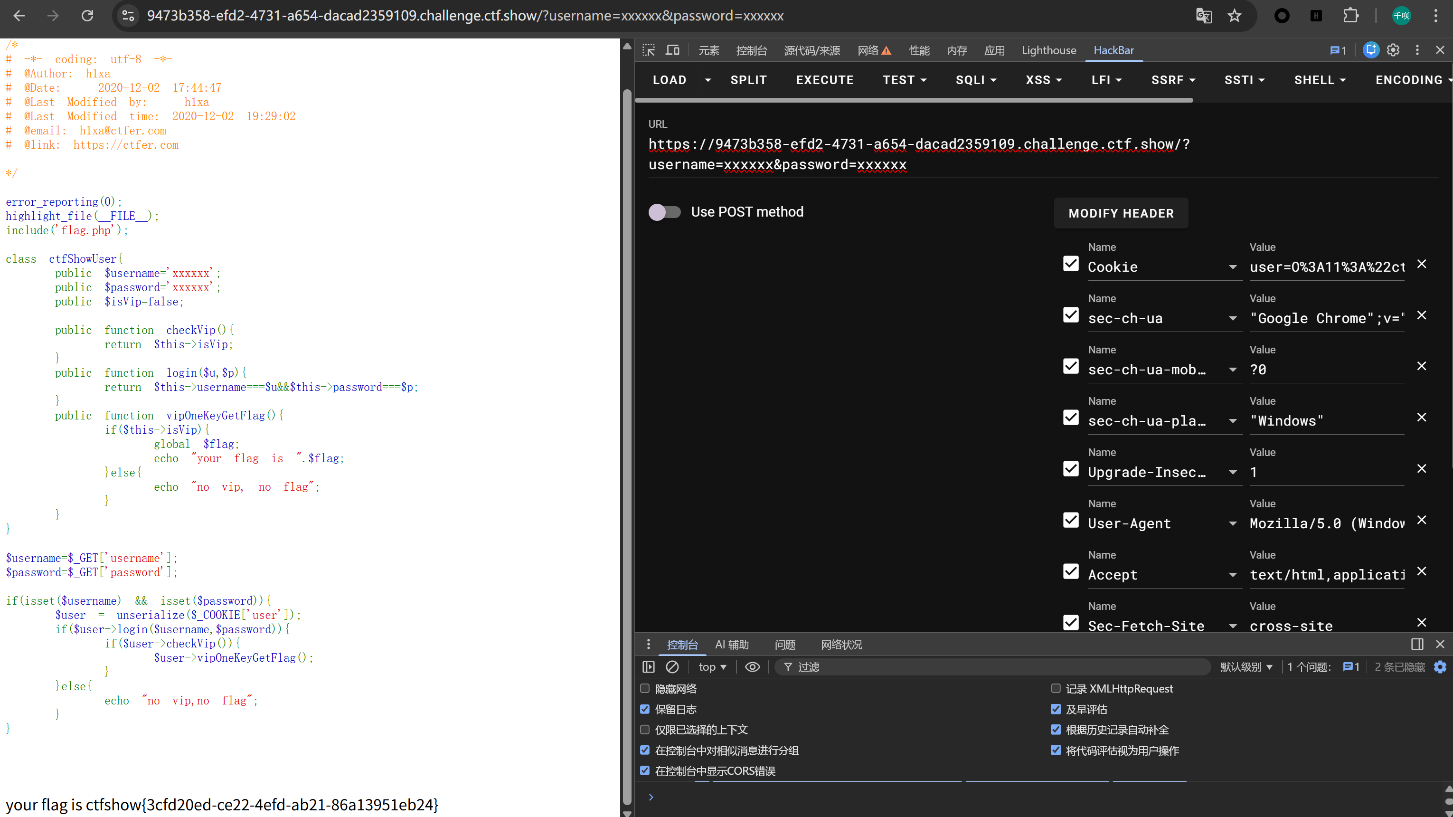Expand the SQLI dropdown menu
The image size is (1453, 817).
click(x=976, y=80)
